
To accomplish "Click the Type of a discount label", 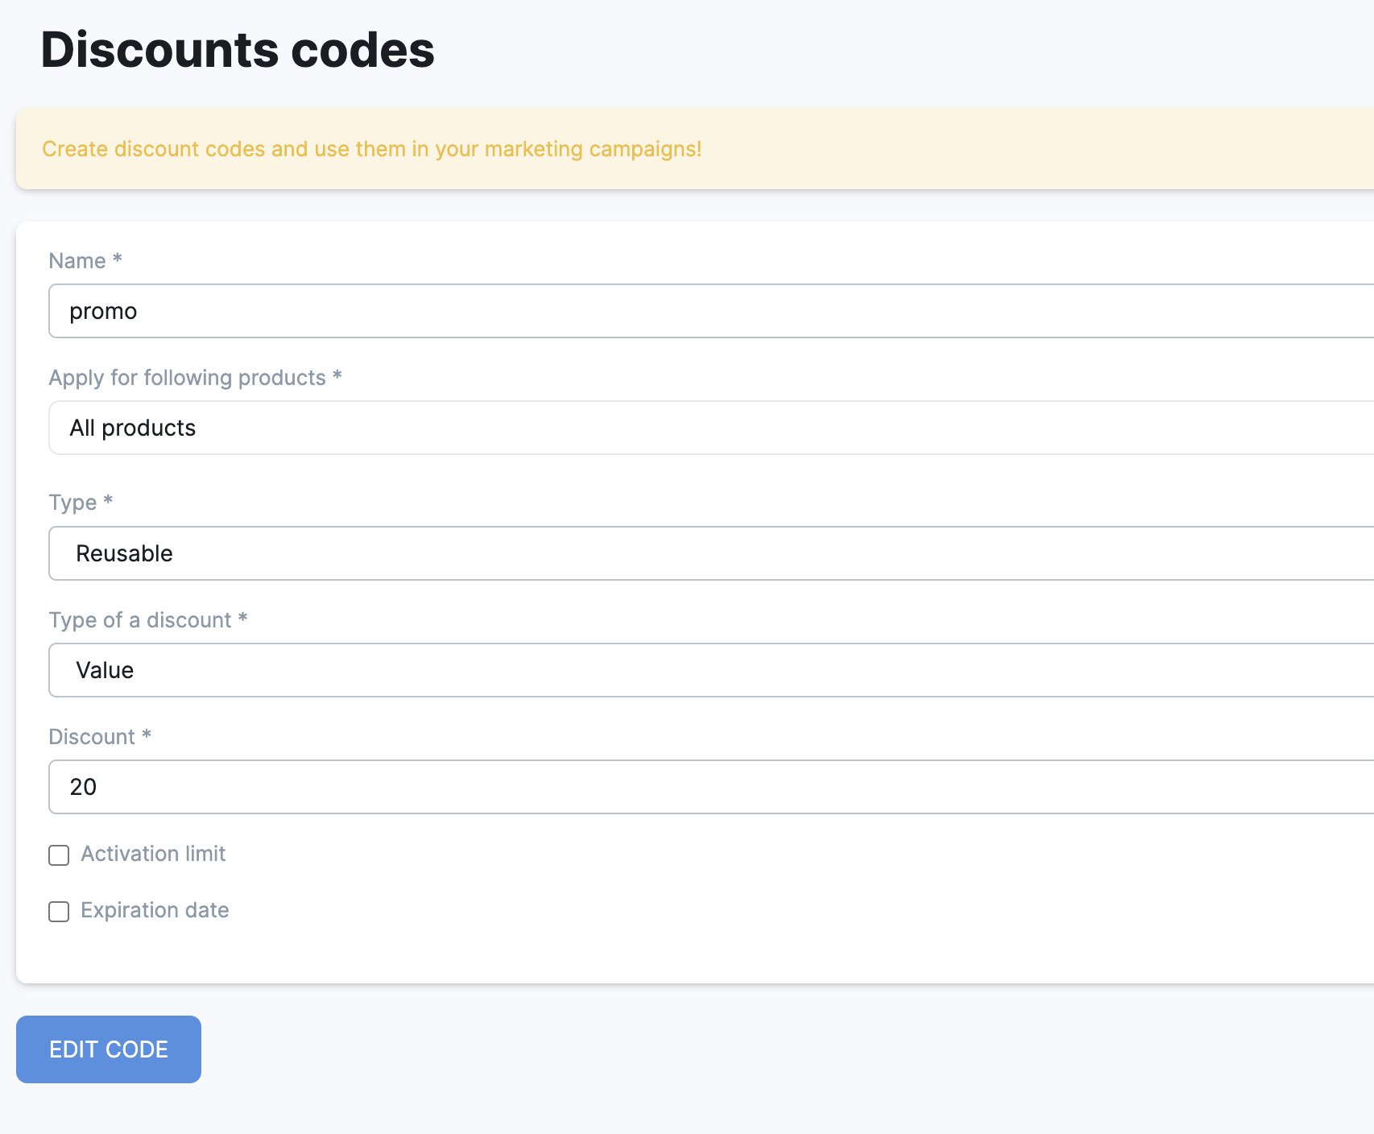I will coord(140,620).
